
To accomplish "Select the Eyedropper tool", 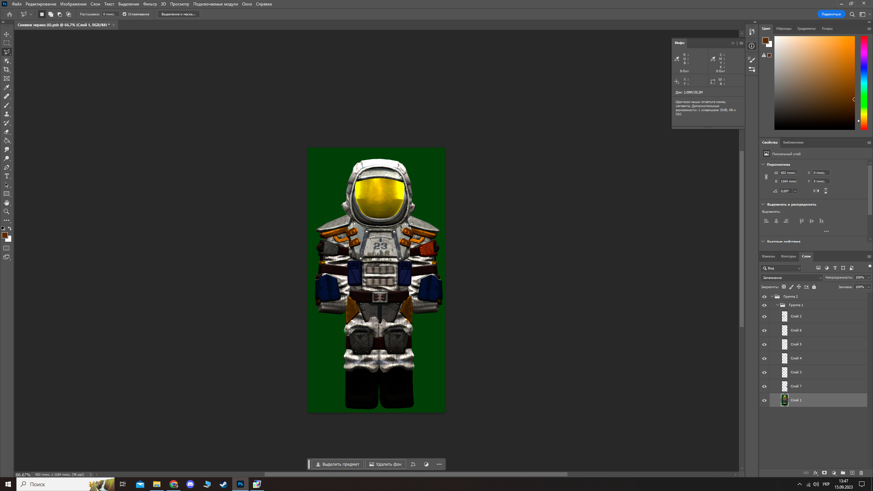I will [x=6, y=88].
